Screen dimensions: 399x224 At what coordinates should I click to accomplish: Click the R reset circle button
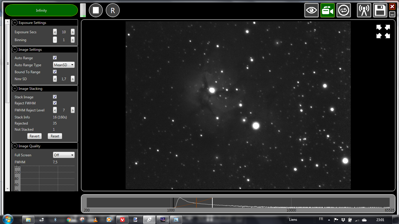click(112, 10)
